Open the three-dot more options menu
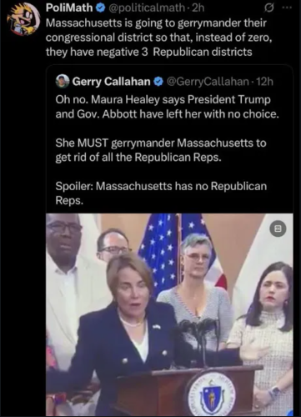The image size is (301, 417). pos(287,8)
